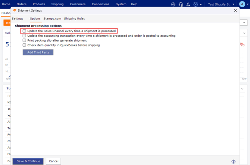The width and height of the screenshot is (250, 165).
Task: Click the alarm clock icon
Action: point(195,4)
